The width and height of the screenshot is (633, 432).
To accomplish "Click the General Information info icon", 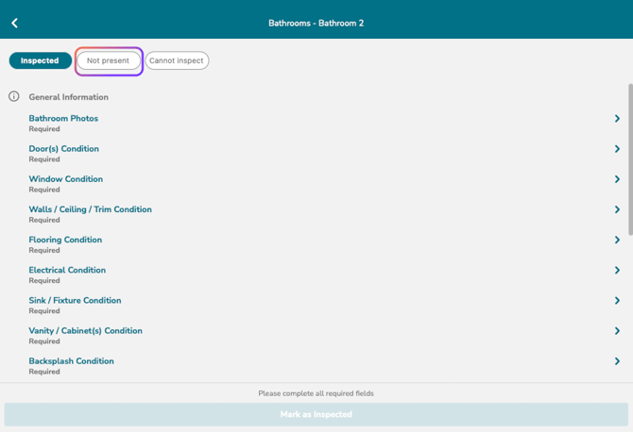I will pyautogui.click(x=14, y=96).
